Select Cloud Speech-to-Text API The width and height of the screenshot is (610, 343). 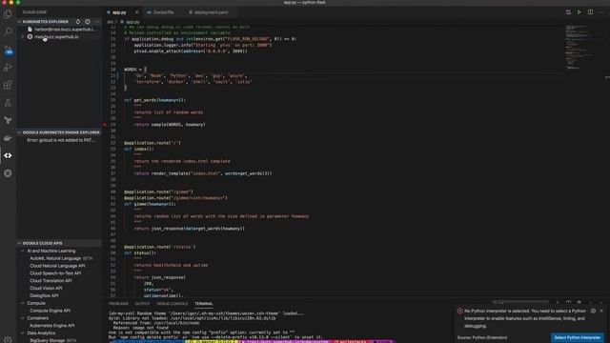[55, 273]
